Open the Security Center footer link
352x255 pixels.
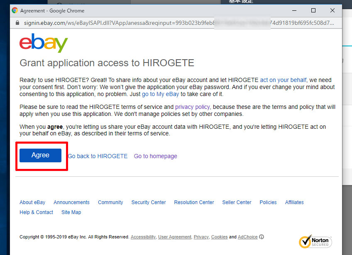[149, 202]
